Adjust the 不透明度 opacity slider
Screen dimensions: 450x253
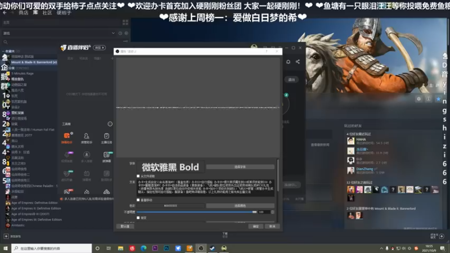pos(196,212)
